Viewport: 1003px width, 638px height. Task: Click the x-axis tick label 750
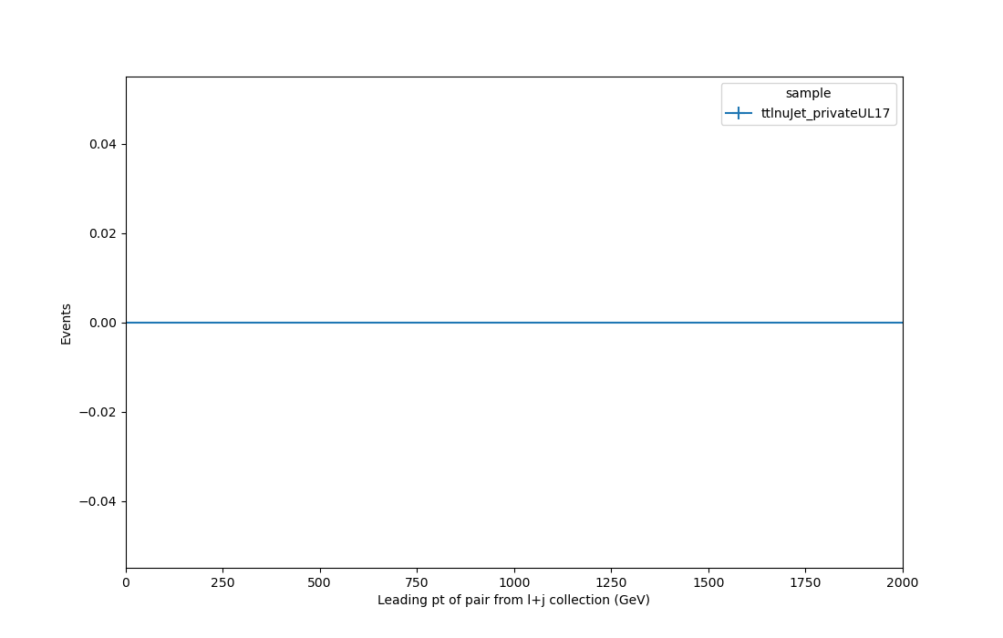pyautogui.click(x=417, y=582)
